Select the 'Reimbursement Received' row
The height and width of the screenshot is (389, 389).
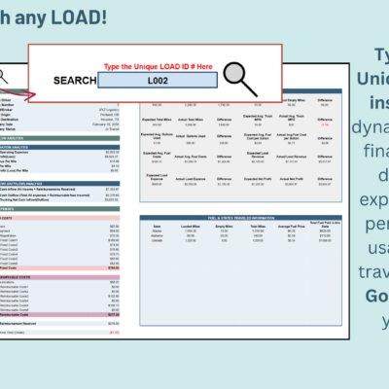[59, 324]
